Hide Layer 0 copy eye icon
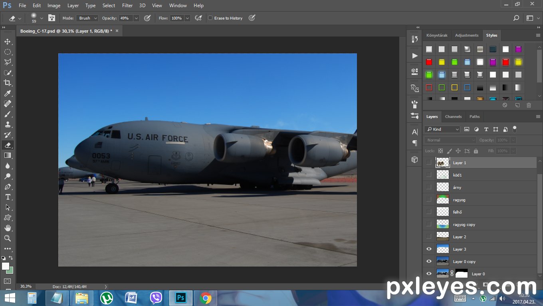The width and height of the screenshot is (543, 306). [x=429, y=261]
